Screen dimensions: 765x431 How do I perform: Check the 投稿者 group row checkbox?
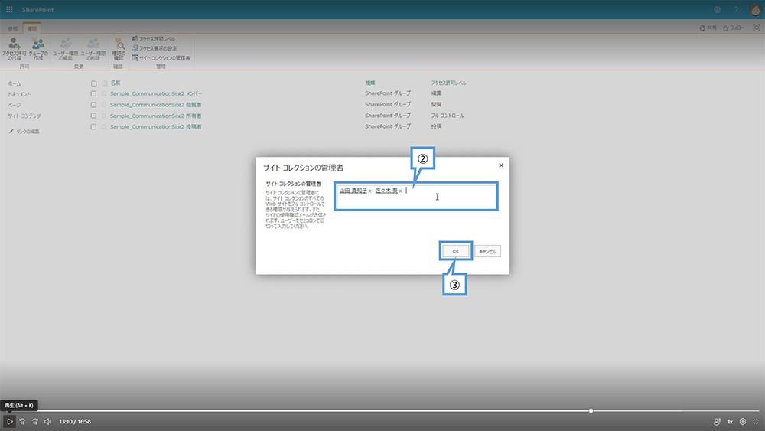93,126
